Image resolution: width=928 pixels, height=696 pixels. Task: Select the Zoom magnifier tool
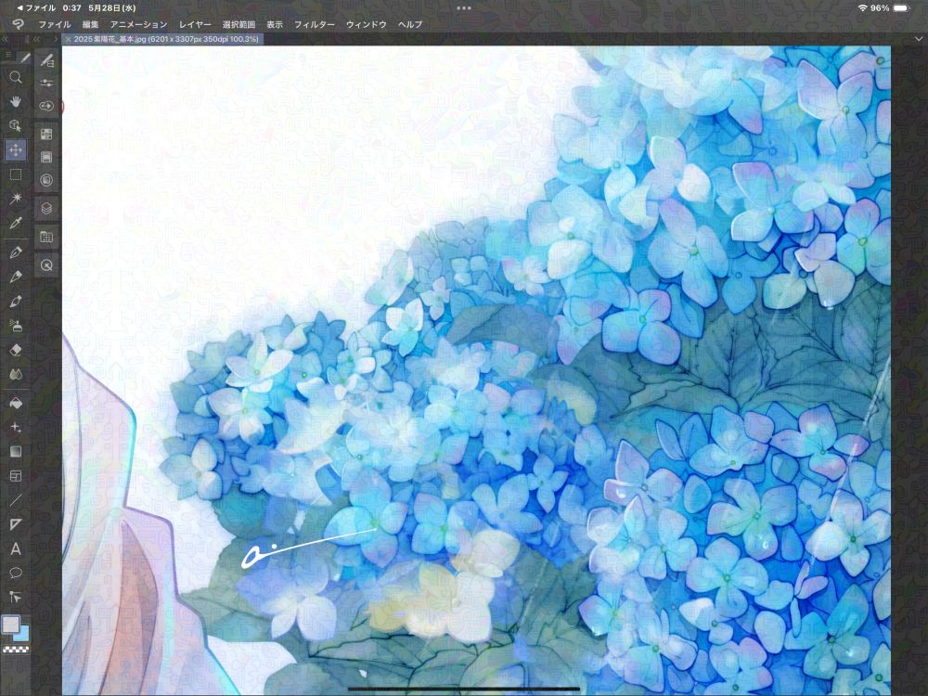pyautogui.click(x=16, y=78)
